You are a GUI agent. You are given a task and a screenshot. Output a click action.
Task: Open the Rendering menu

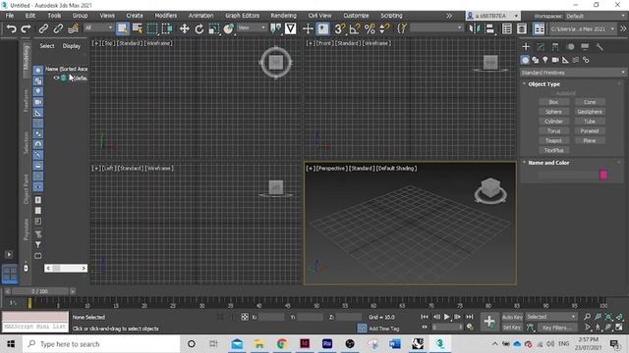(x=284, y=16)
